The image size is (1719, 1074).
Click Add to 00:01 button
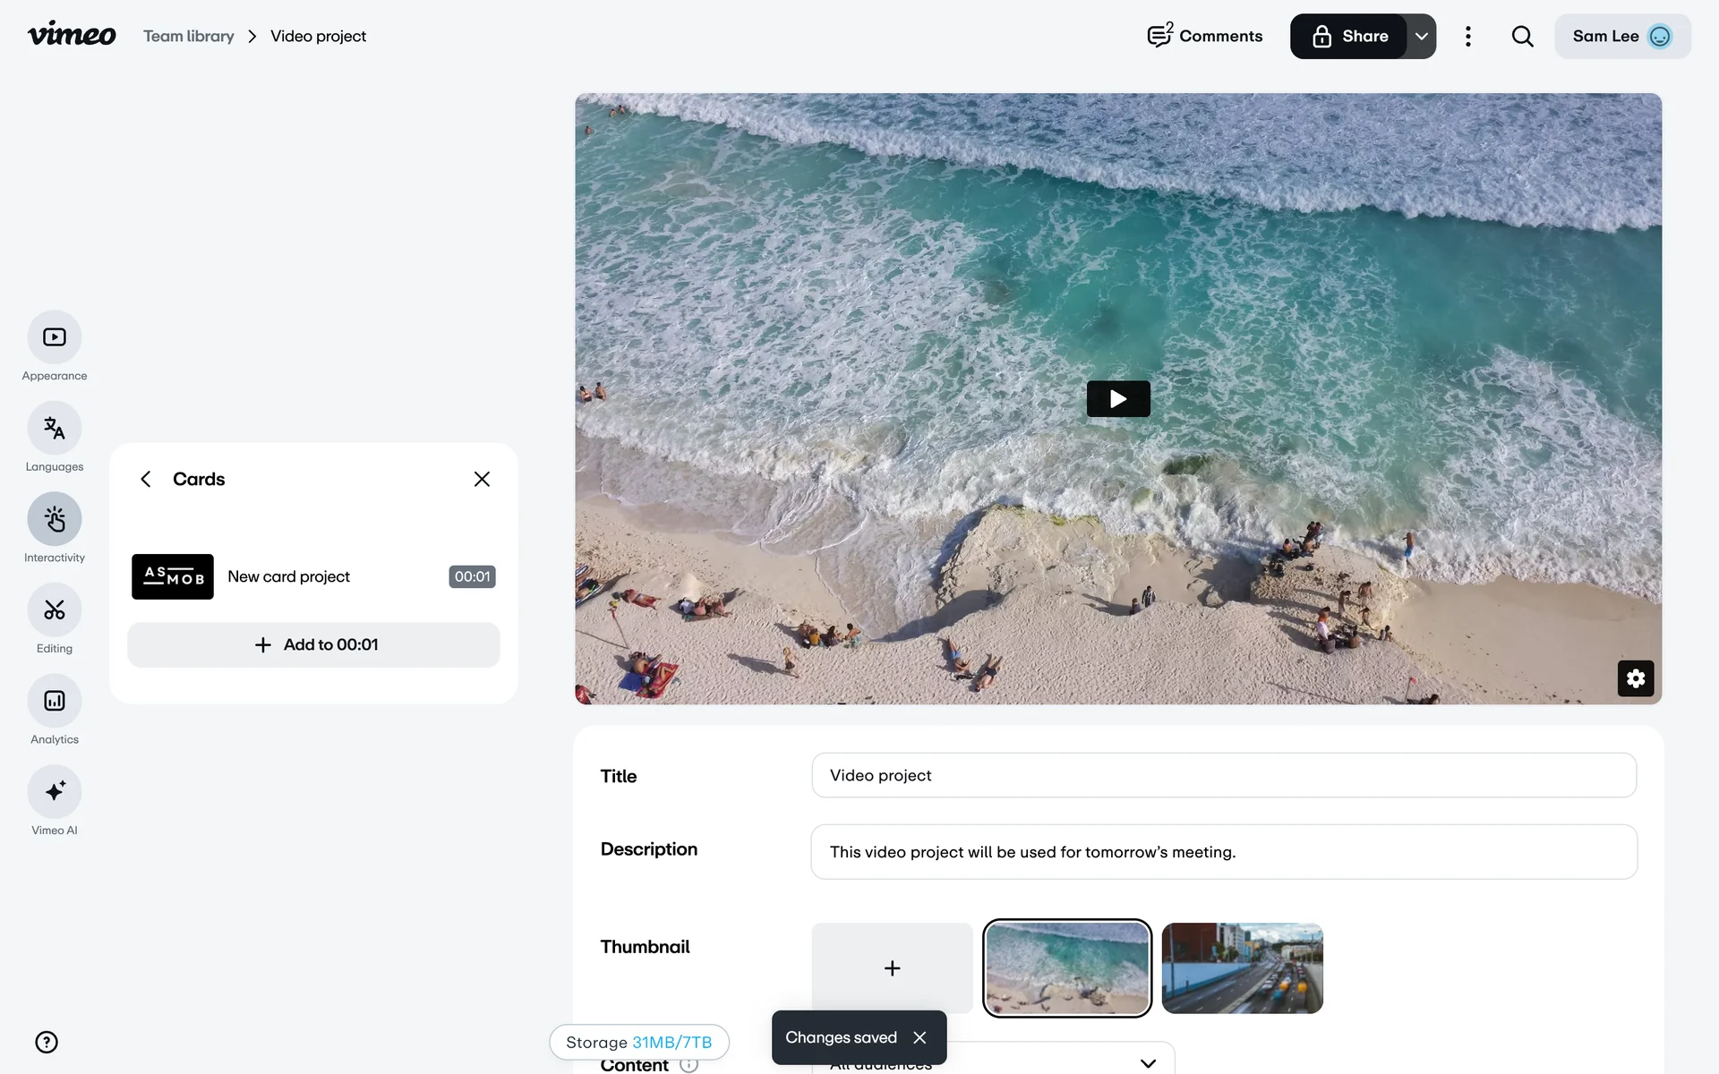[x=313, y=644]
